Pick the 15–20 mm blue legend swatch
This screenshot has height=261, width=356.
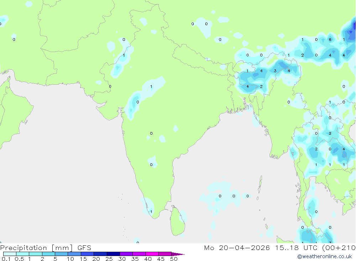87,254
